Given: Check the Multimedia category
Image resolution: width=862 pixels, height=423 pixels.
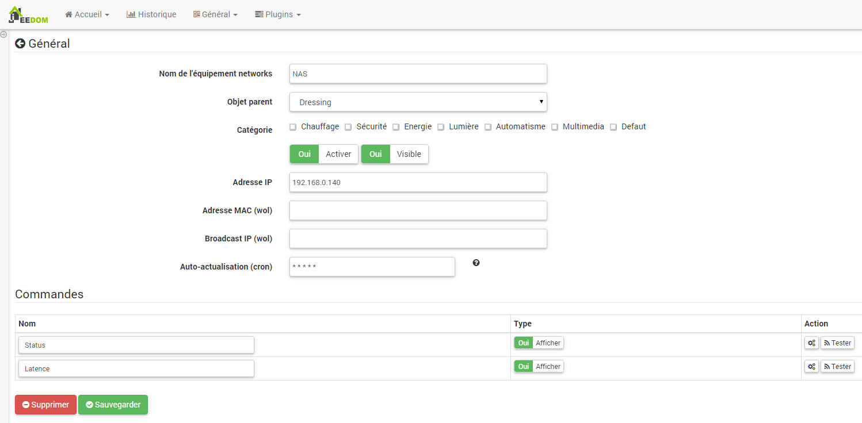Looking at the screenshot, I should point(555,127).
